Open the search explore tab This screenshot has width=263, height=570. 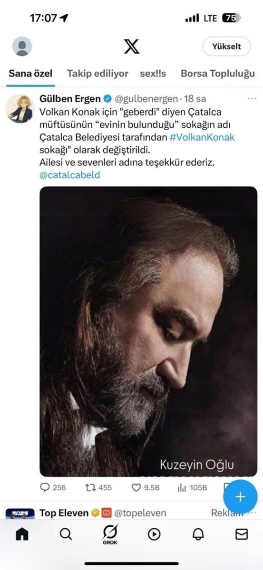tap(66, 534)
